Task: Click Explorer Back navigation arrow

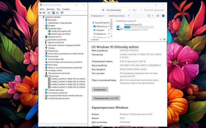Action: tap(91, 10)
